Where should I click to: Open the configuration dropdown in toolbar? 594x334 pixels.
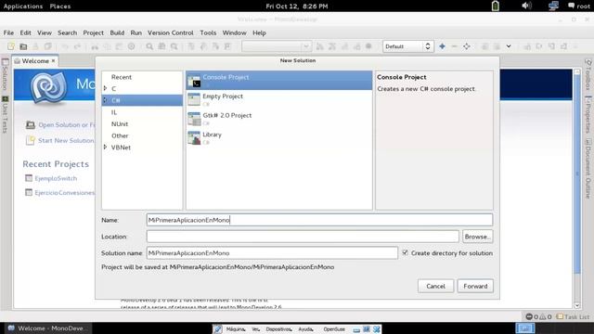[x=277, y=46]
